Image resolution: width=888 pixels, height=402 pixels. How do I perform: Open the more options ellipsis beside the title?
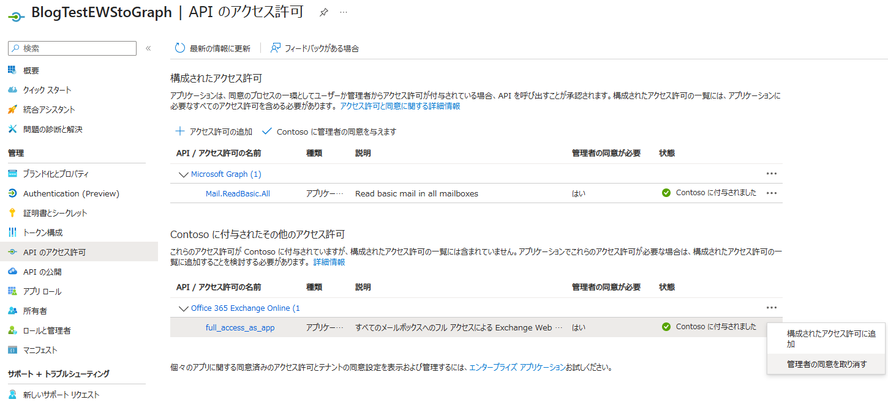[x=344, y=12]
